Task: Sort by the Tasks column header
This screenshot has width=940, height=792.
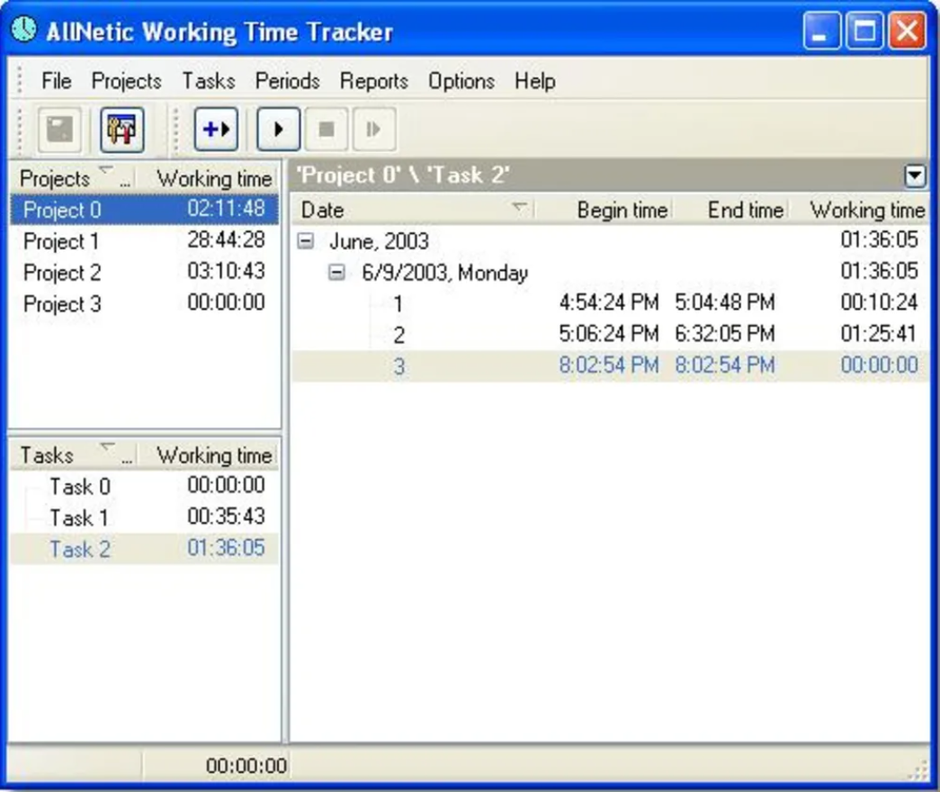Action: (75, 454)
